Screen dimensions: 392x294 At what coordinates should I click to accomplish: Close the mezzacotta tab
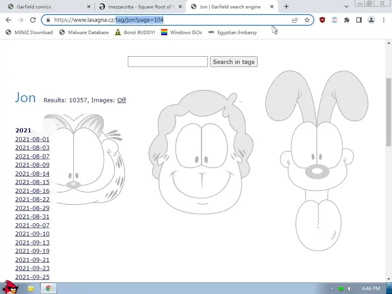[180, 7]
